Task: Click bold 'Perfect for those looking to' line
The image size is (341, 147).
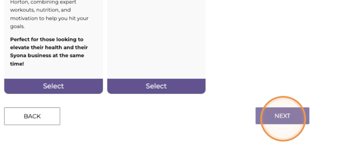Action: pyautogui.click(x=47, y=39)
